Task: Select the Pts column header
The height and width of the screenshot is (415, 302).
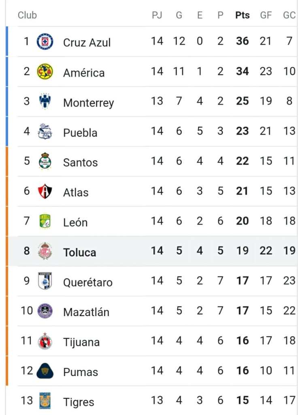Action: [x=242, y=15]
